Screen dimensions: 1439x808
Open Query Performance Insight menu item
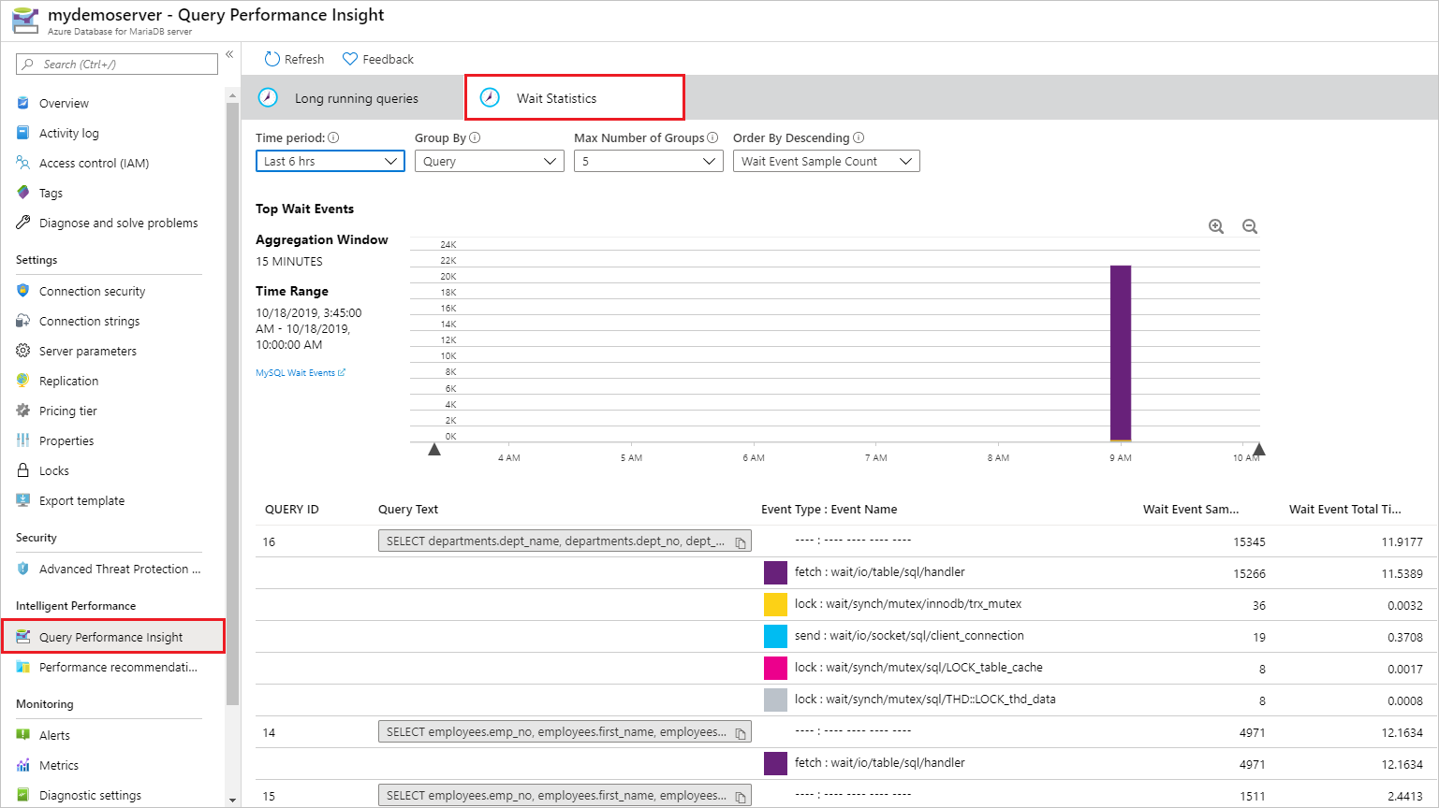click(x=112, y=637)
